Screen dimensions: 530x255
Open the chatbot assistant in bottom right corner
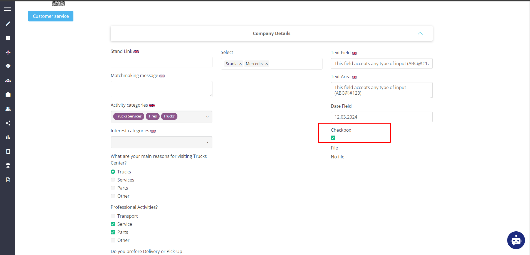[x=516, y=240]
